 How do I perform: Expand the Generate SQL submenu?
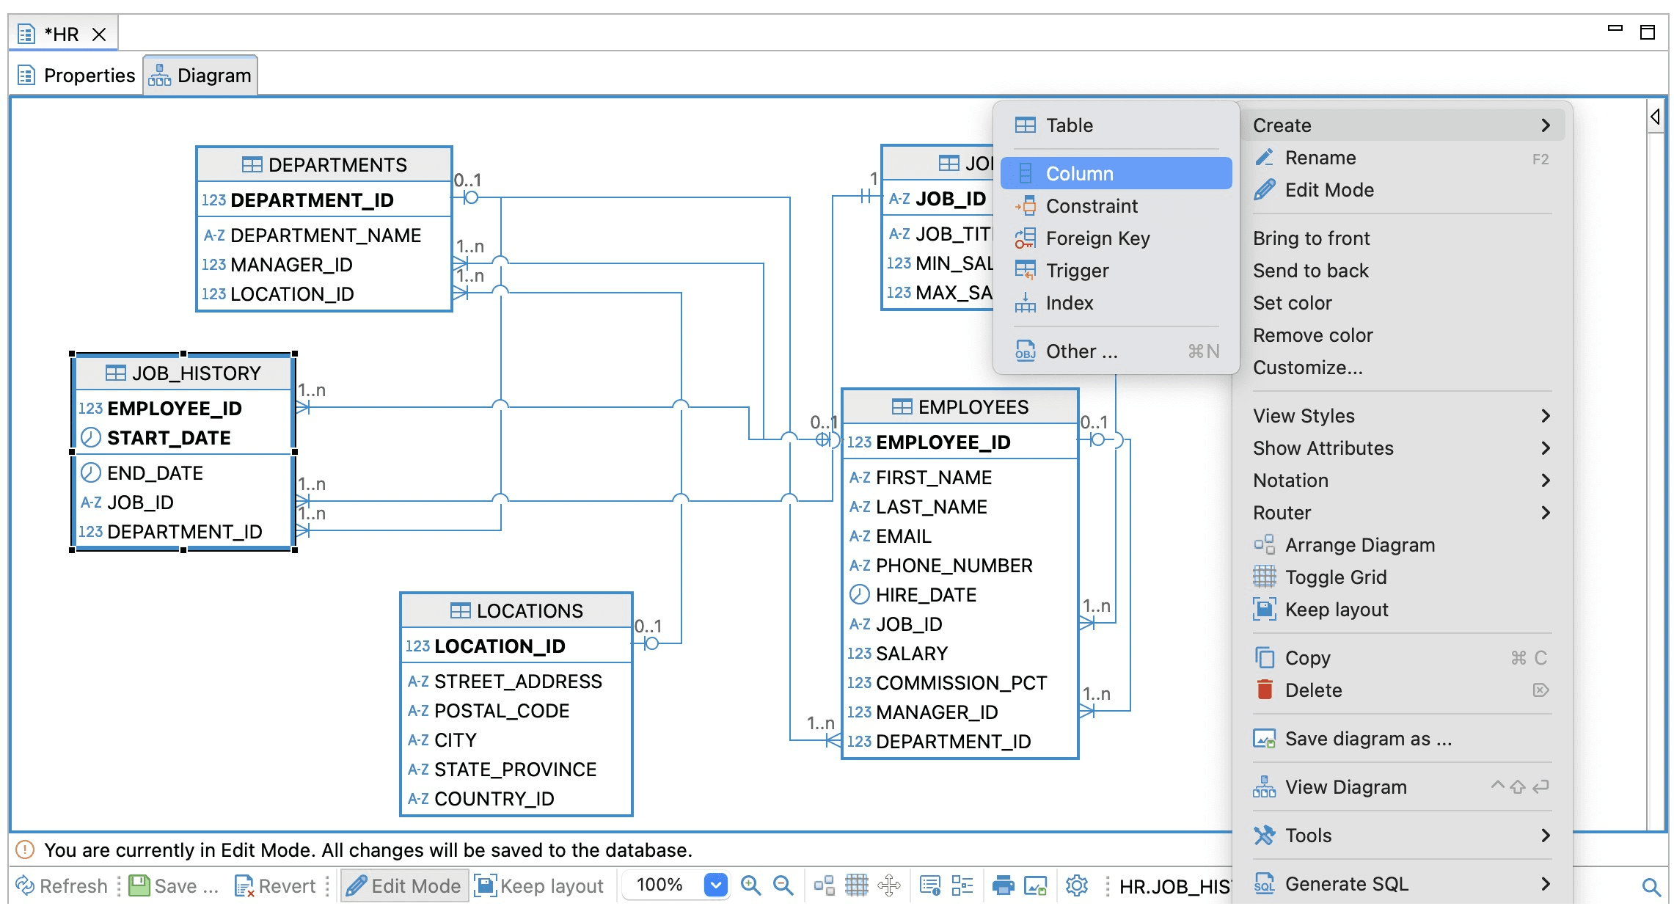pos(1345,883)
